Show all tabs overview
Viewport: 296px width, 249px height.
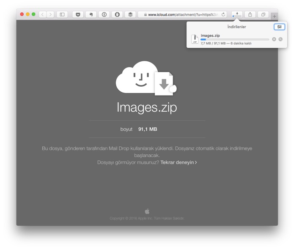point(263,14)
